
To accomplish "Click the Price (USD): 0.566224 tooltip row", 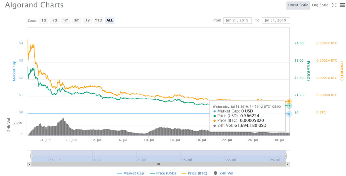I will (236, 116).
